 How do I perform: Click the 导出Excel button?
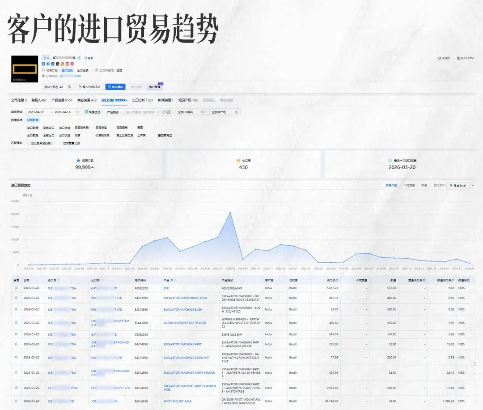[x=458, y=185]
